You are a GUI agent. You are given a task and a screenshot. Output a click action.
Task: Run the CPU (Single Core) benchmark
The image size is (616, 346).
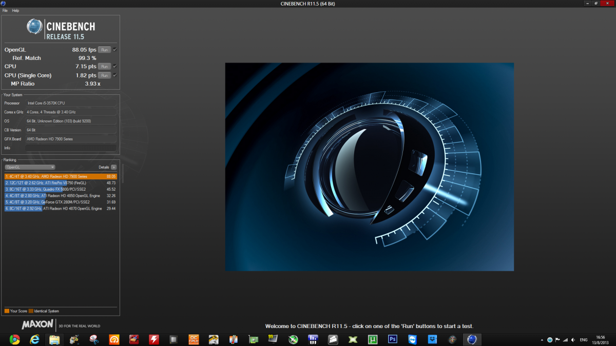pyautogui.click(x=104, y=75)
